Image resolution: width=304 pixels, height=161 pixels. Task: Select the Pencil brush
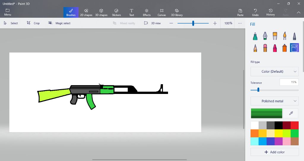tap(255, 48)
